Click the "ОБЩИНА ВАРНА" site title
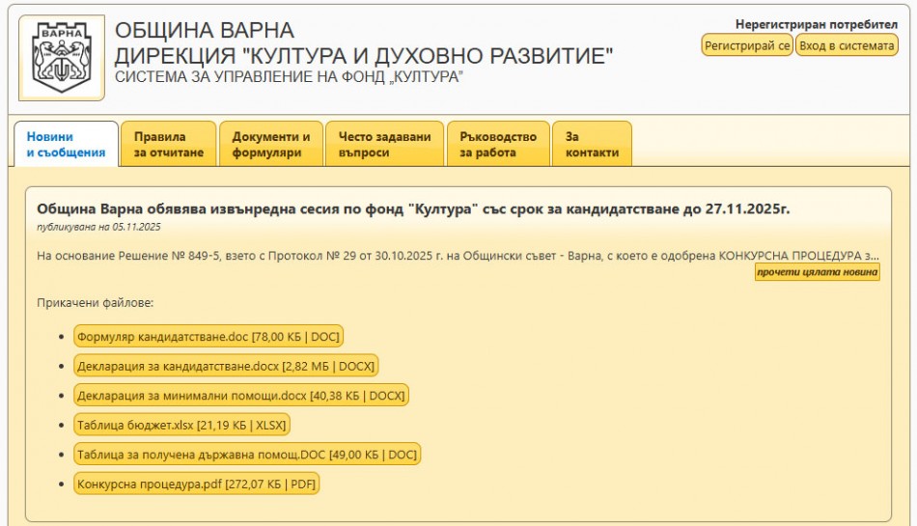The height and width of the screenshot is (526, 917). click(205, 31)
